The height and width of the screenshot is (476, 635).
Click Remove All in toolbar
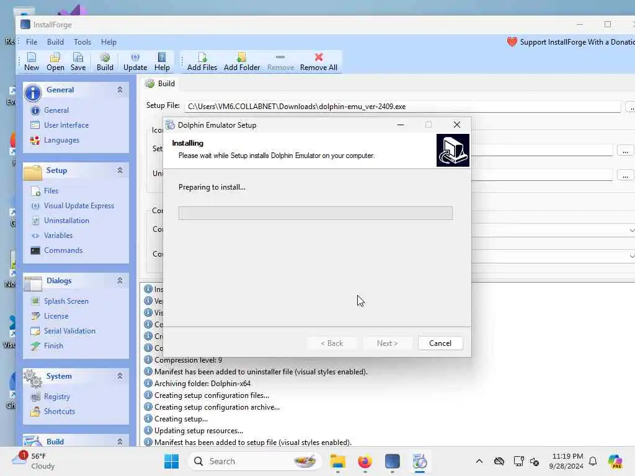point(318,61)
